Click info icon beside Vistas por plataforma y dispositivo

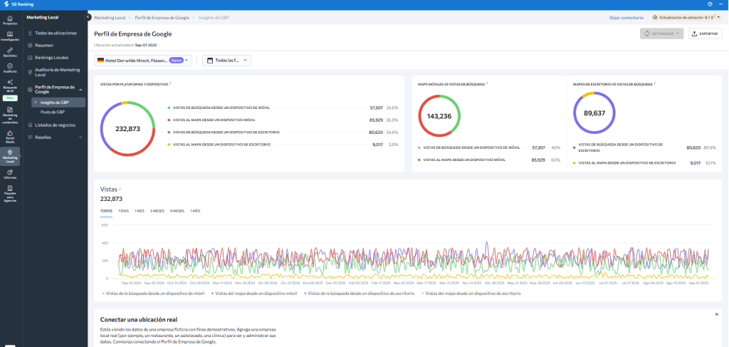(x=170, y=83)
